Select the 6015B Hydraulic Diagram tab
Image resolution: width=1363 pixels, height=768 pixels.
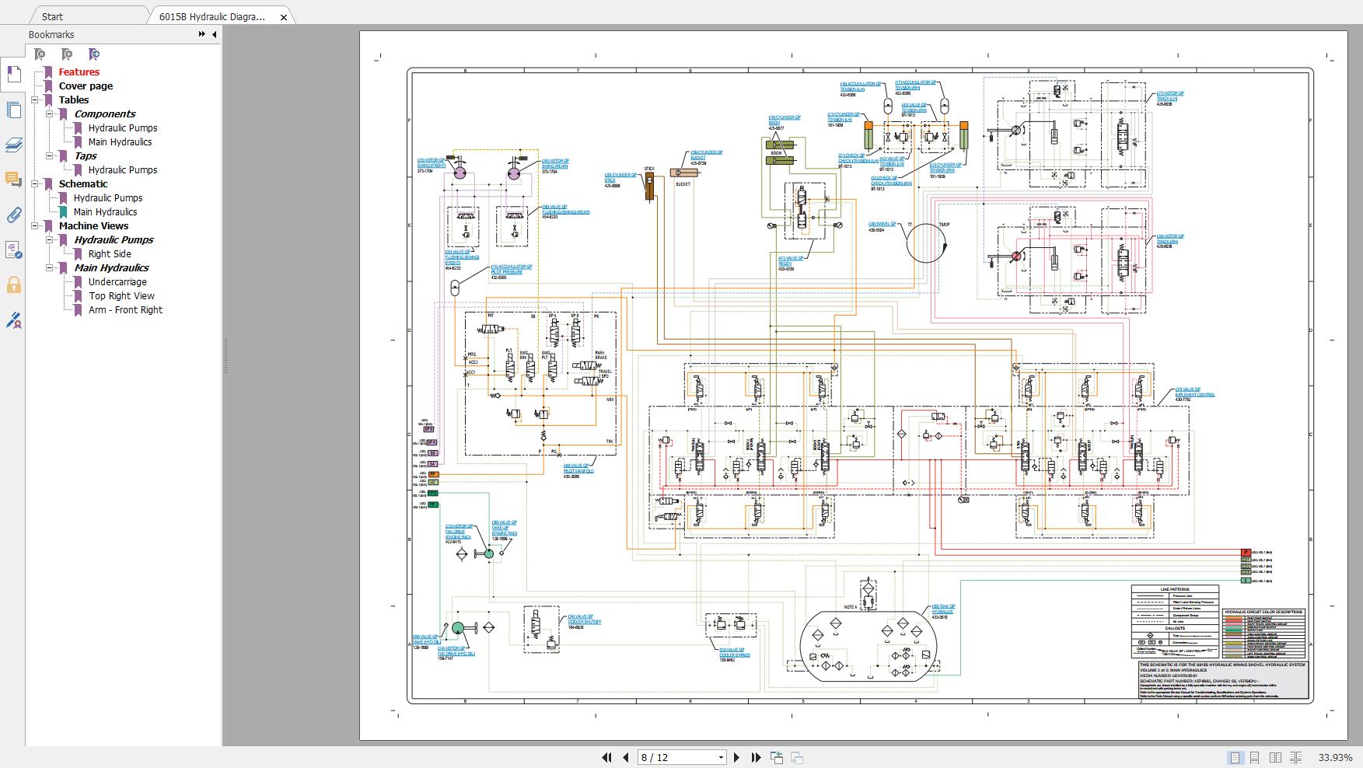(x=211, y=16)
